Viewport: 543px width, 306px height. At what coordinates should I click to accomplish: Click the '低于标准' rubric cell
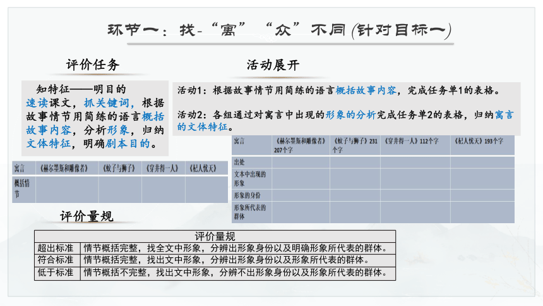[x=57, y=272]
